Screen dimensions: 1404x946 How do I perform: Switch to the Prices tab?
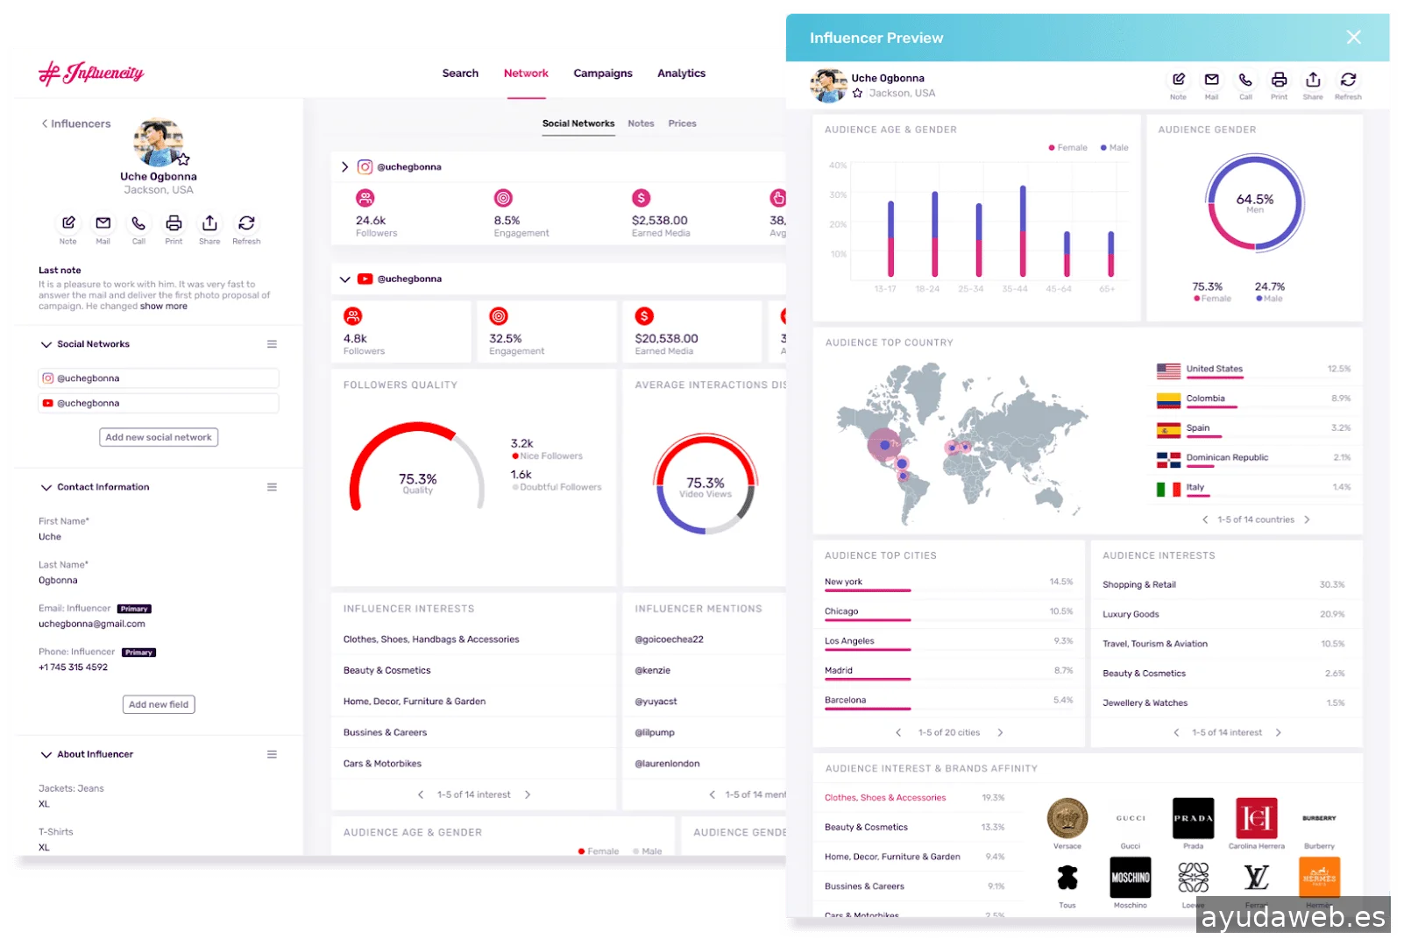682,124
